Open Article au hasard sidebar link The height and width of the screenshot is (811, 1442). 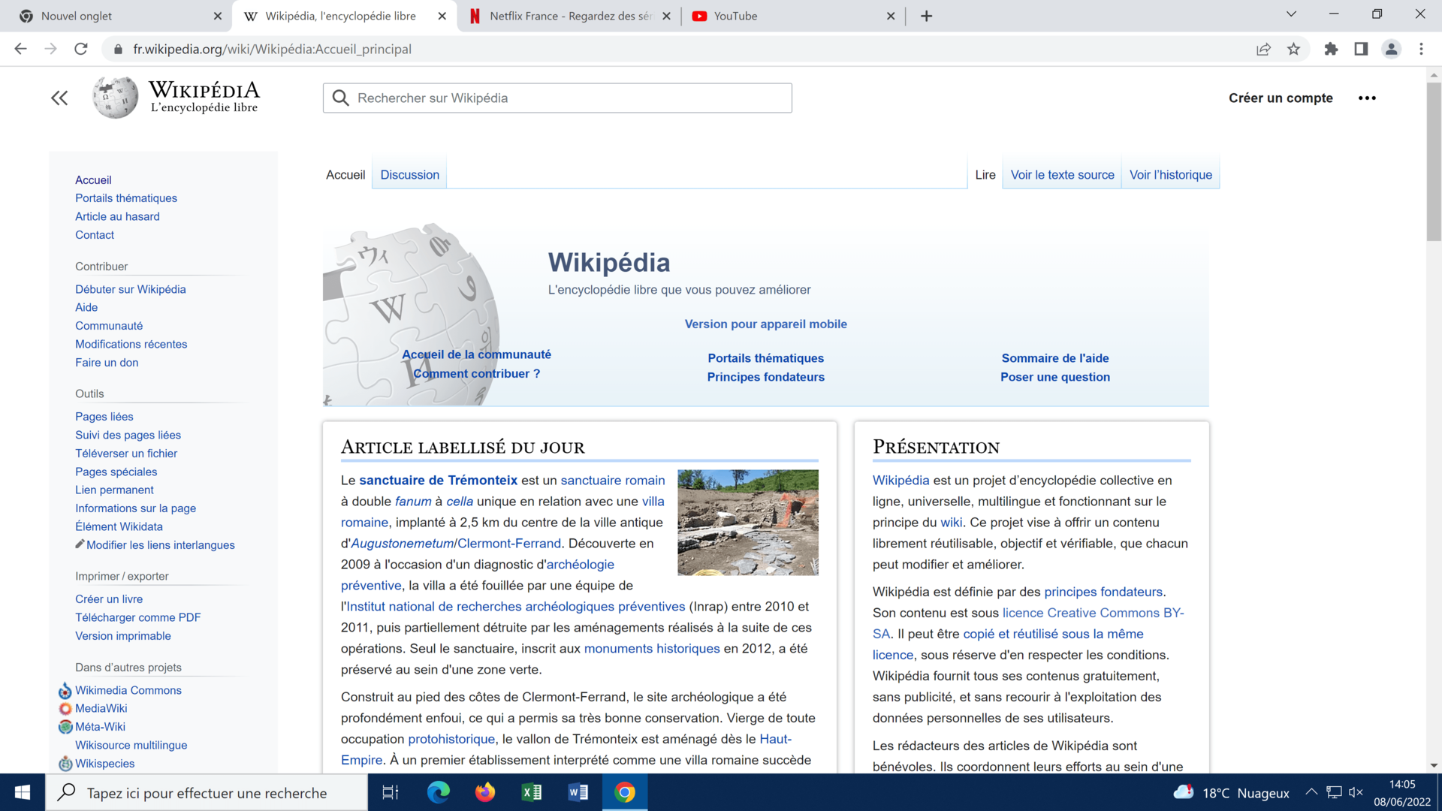[x=117, y=216]
